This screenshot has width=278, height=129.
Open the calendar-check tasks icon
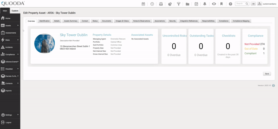196,4
